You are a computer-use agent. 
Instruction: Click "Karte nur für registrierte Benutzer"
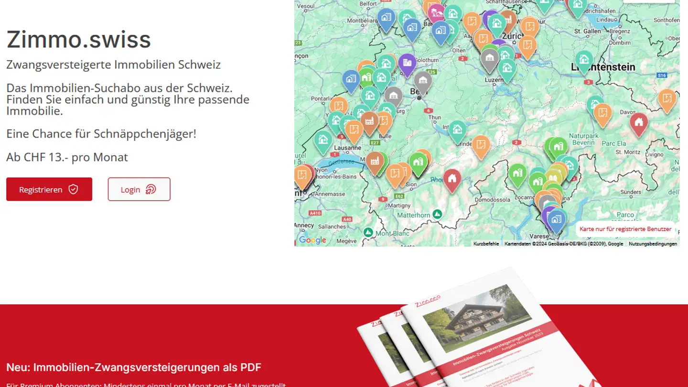click(626, 229)
